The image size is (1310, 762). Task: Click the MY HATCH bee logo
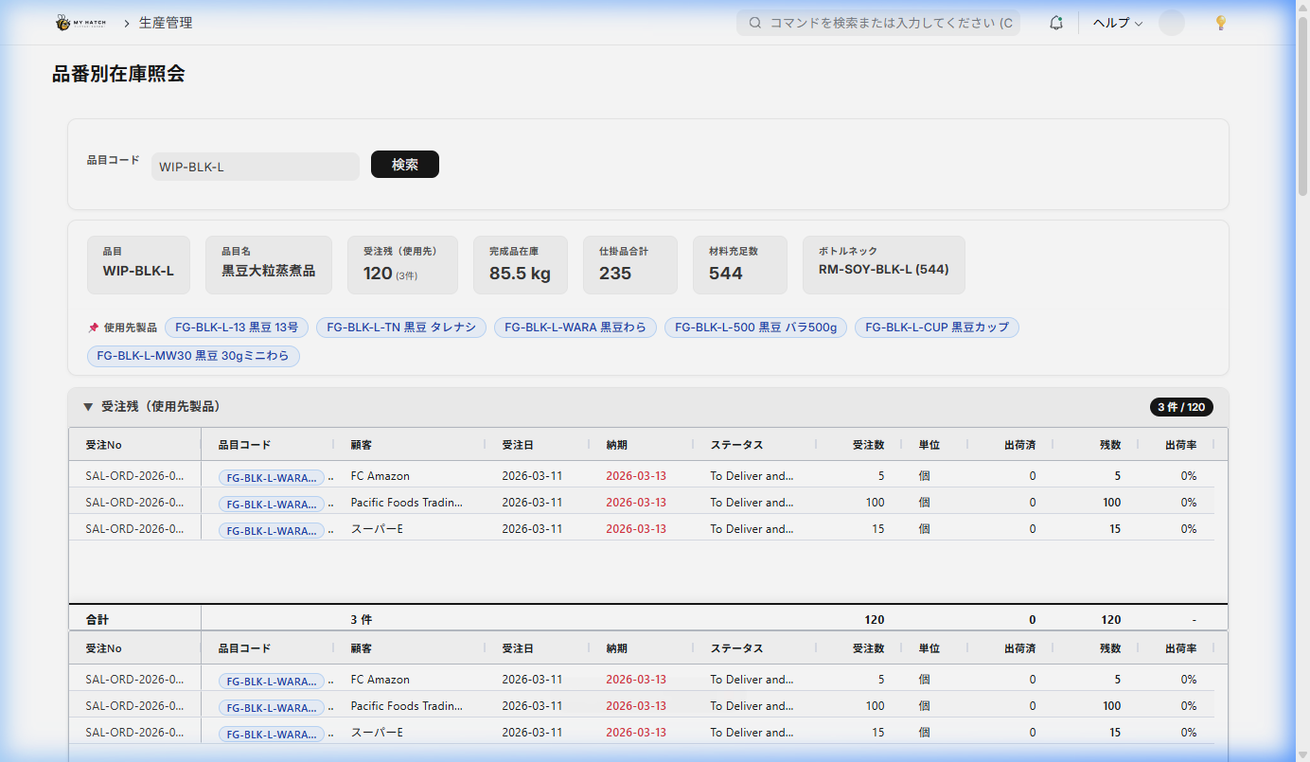[x=65, y=22]
